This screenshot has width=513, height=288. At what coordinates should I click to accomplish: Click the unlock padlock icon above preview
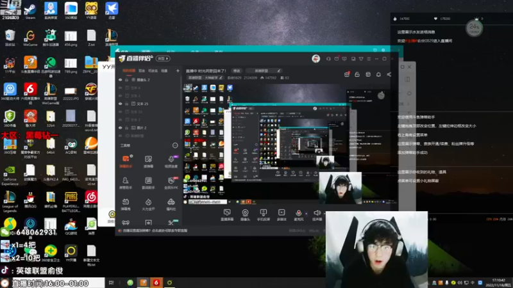pyautogui.click(x=357, y=74)
